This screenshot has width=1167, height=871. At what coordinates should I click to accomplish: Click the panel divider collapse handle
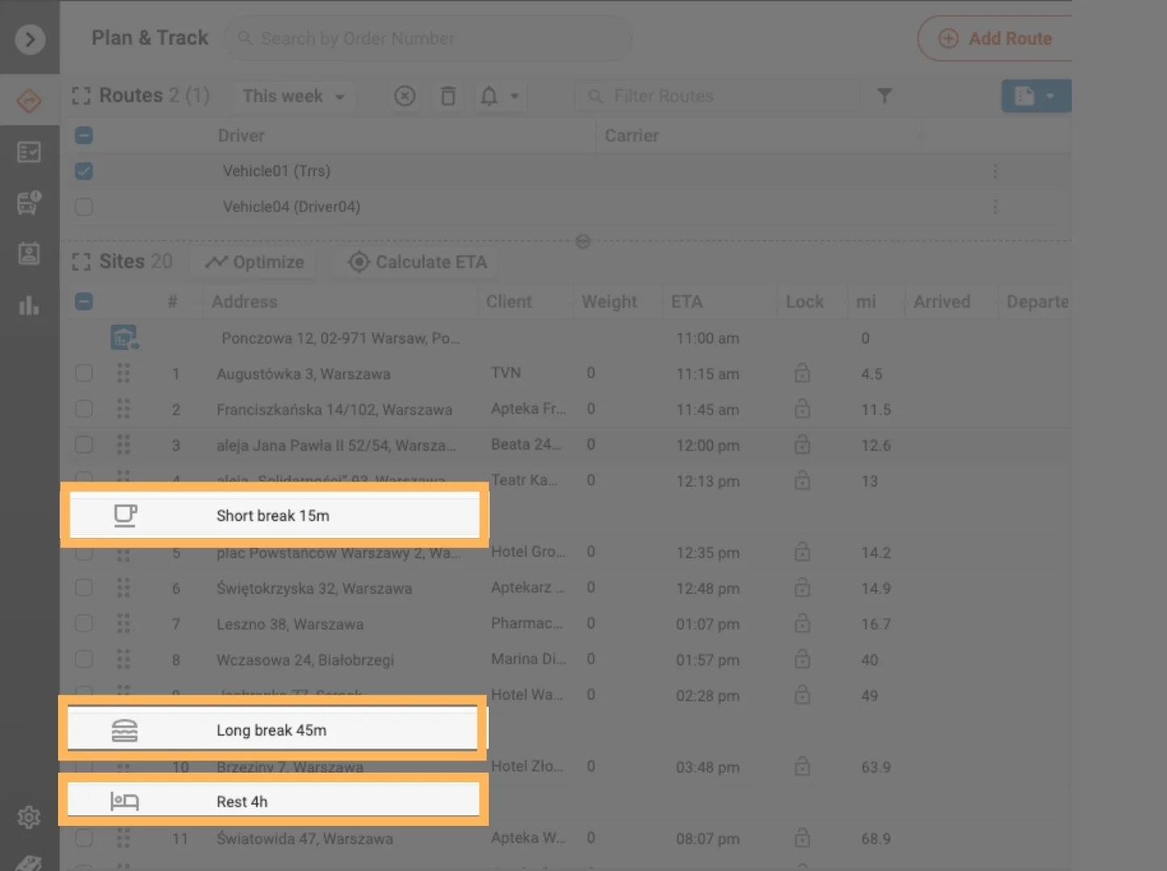tap(583, 241)
